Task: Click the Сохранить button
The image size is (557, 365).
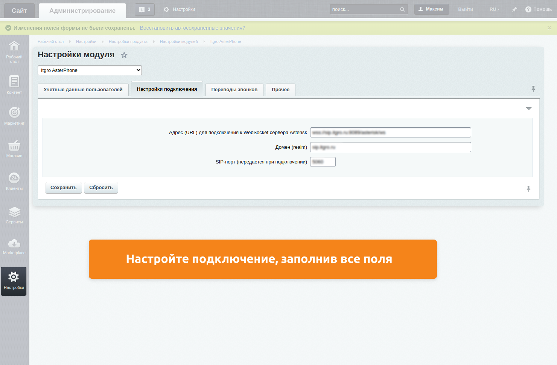Action: click(x=63, y=188)
